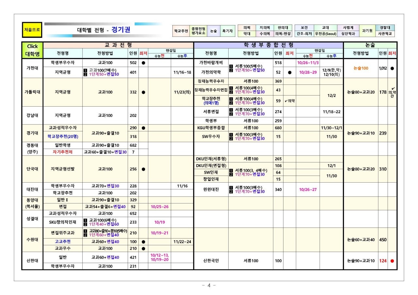
Task: Select the 가천의약학 admission name
Action: pyautogui.click(x=211, y=72)
